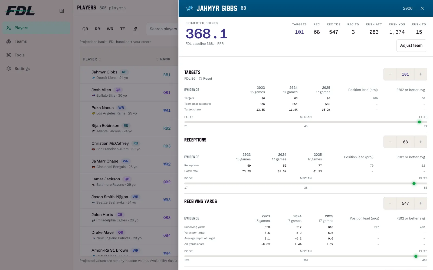Click the WR2 rank for Ja'Marr Chase

(x=167, y=164)
